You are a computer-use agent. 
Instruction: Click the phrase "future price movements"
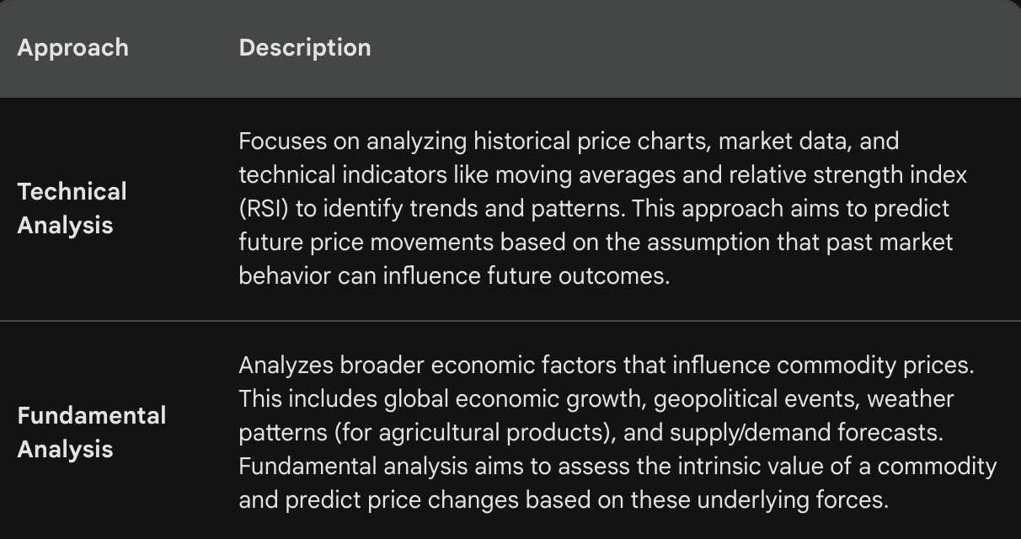(366, 242)
